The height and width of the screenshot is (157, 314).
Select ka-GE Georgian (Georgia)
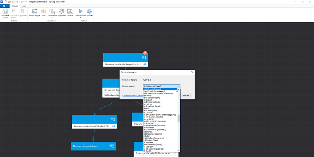coord(160,149)
